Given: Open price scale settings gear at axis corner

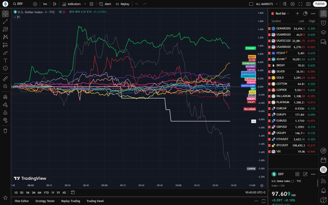Looking at the screenshot, I should [x=262, y=185].
